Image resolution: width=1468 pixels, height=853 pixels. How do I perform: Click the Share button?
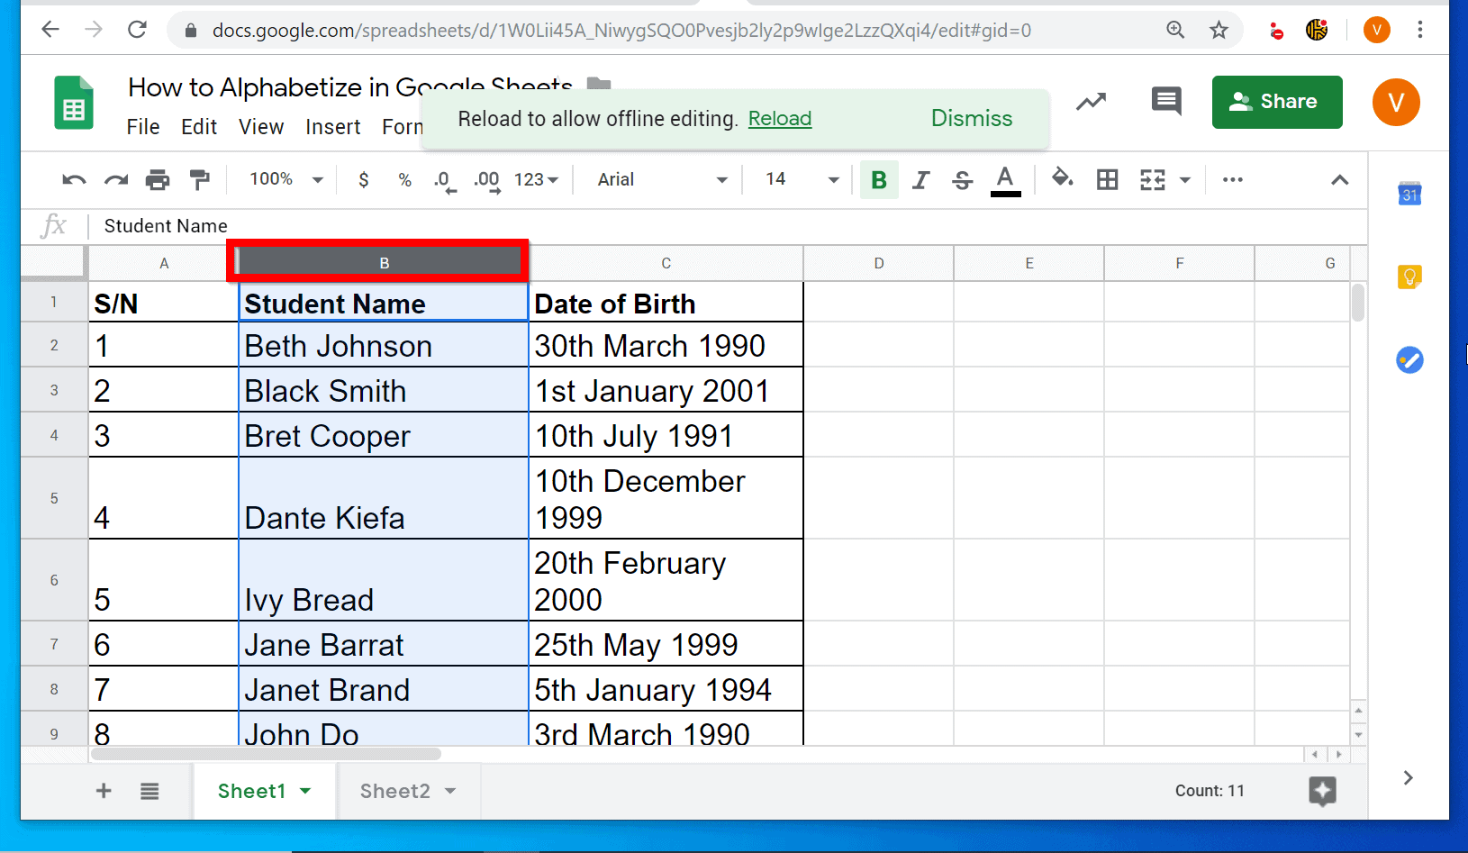click(x=1276, y=102)
